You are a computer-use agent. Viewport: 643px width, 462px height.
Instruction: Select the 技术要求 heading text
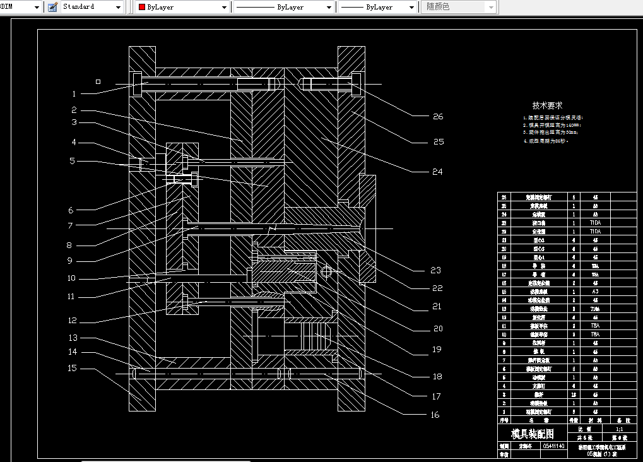pyautogui.click(x=547, y=105)
